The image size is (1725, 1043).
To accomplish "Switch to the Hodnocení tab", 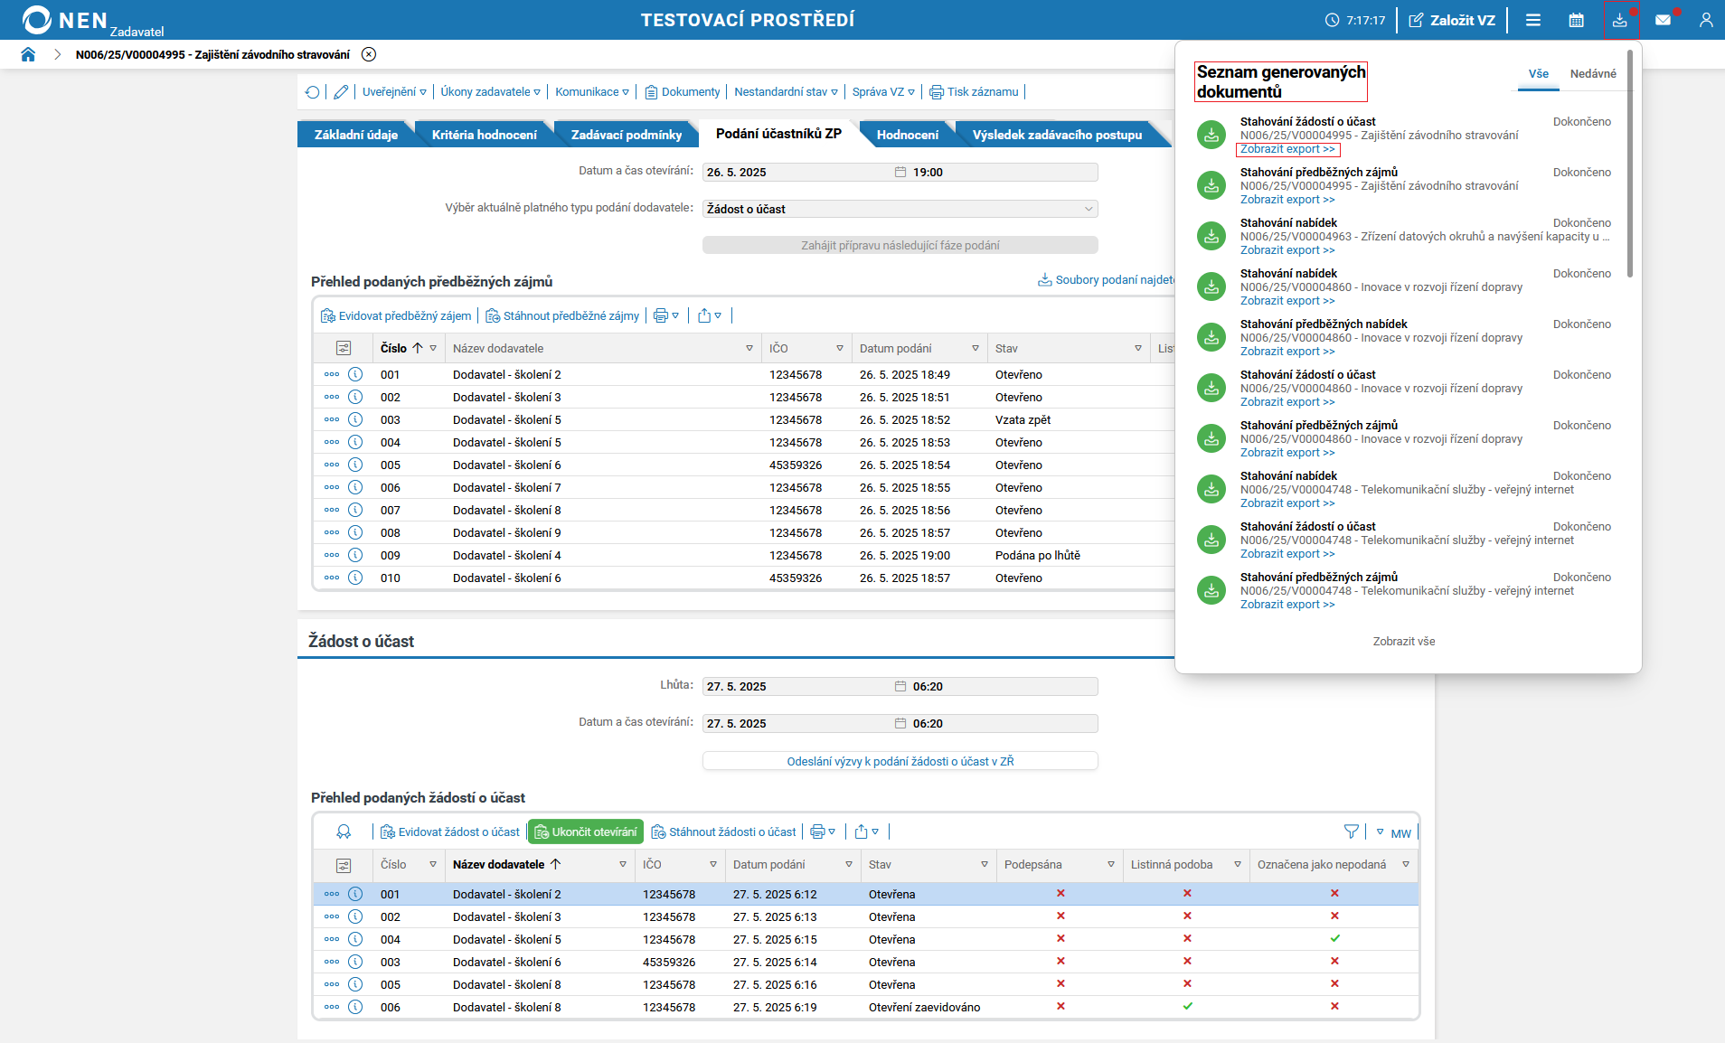I will 907,135.
